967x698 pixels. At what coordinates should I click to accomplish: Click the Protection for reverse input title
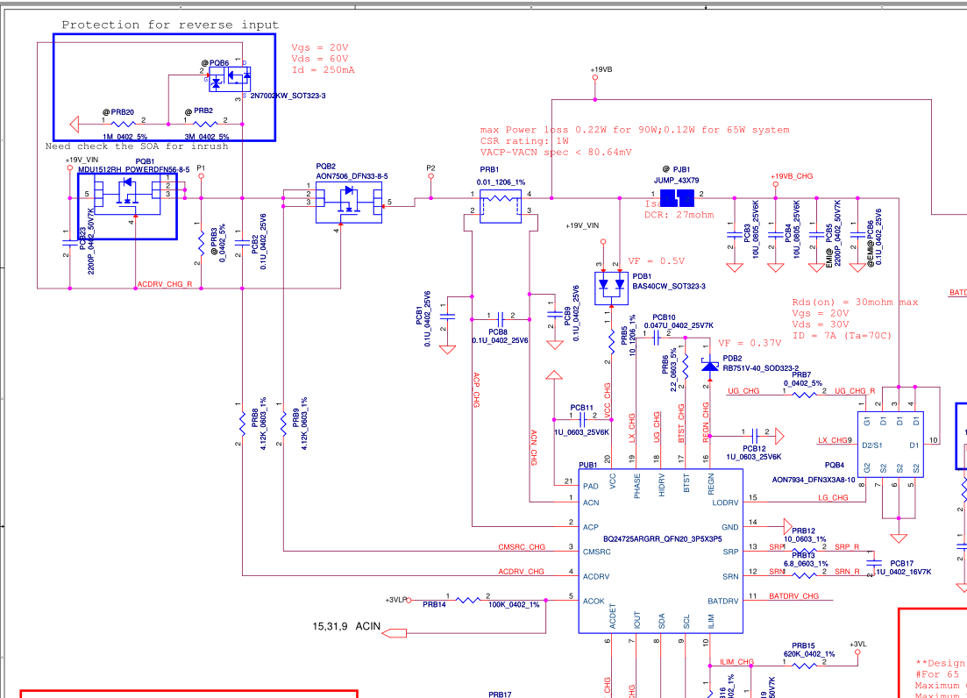(x=170, y=25)
